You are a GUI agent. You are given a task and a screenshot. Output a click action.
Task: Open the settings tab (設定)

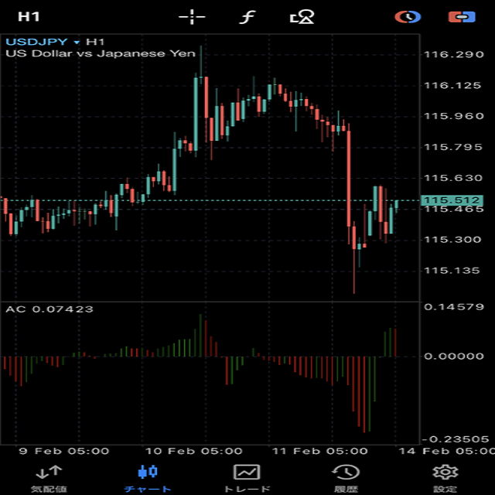click(445, 479)
